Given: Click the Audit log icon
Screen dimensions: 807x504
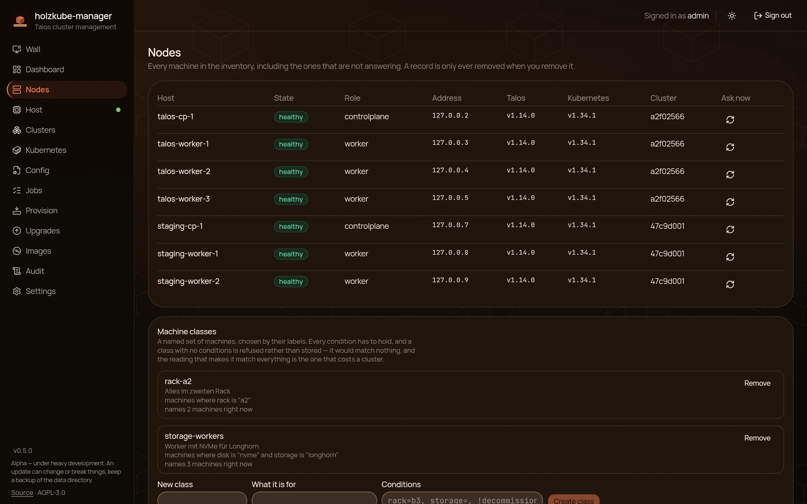Looking at the screenshot, I should pyautogui.click(x=17, y=271).
